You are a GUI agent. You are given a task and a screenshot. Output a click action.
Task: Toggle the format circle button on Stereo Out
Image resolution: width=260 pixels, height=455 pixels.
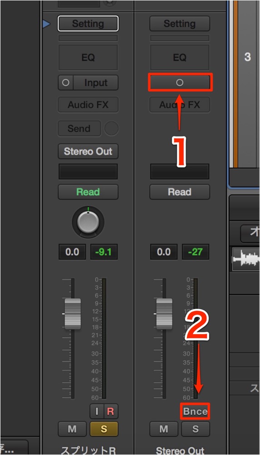(180, 82)
